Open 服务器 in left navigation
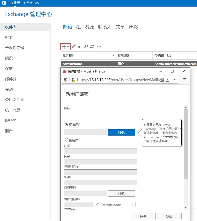The height and width of the screenshot is (221, 197). [11, 120]
